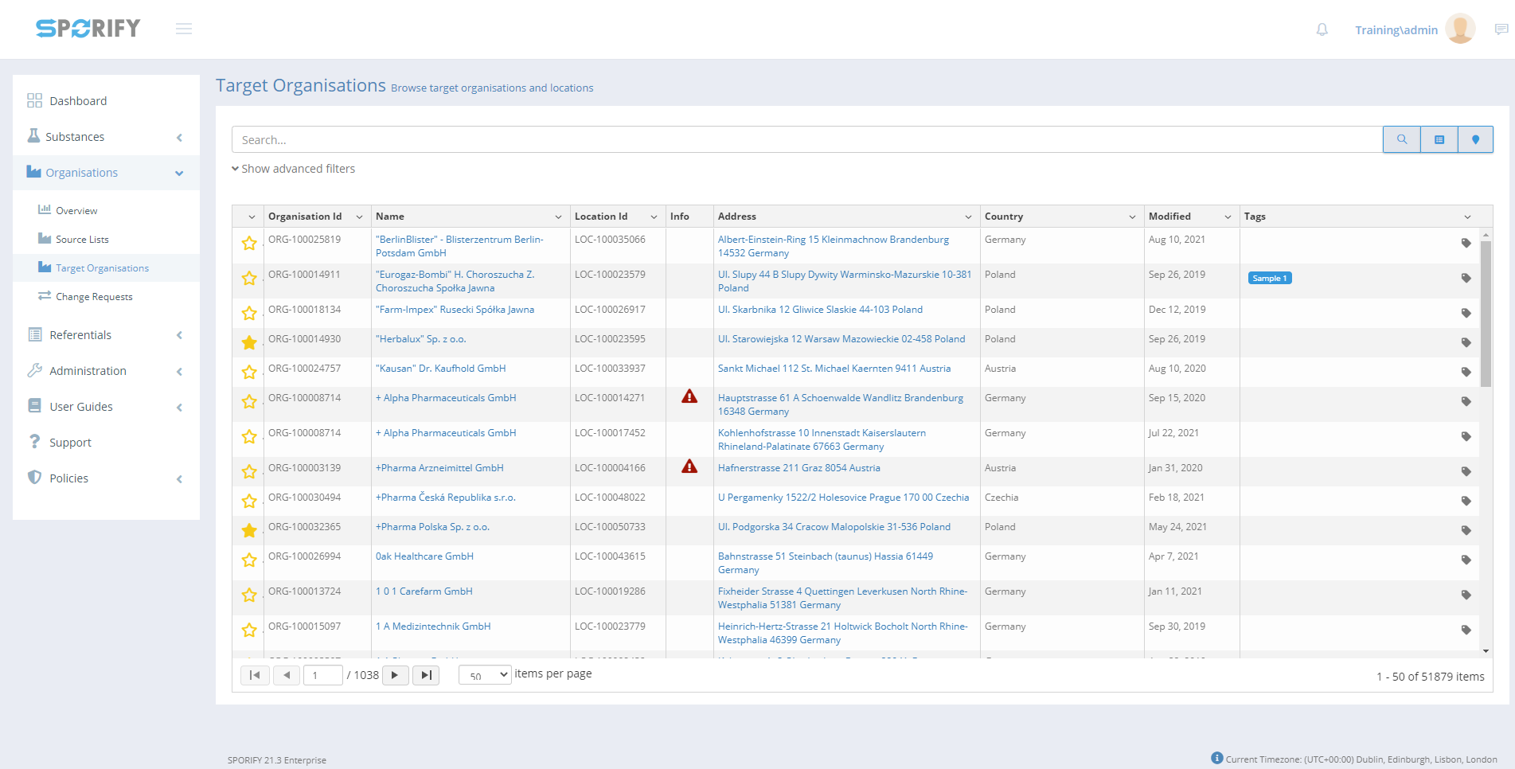Click the search magnifier button
This screenshot has height=769, width=1515.
click(1401, 139)
